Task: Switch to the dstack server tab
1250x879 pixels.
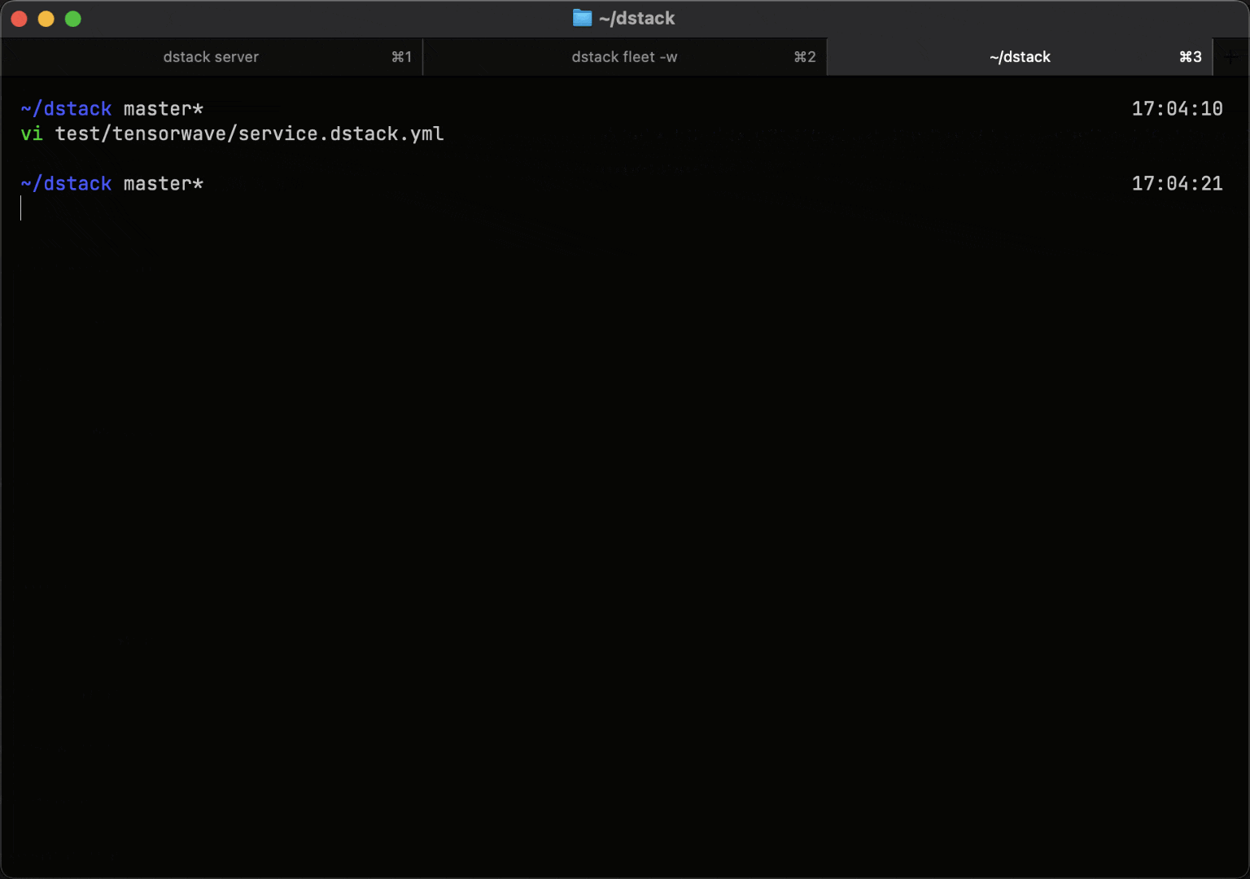Action: click(212, 57)
